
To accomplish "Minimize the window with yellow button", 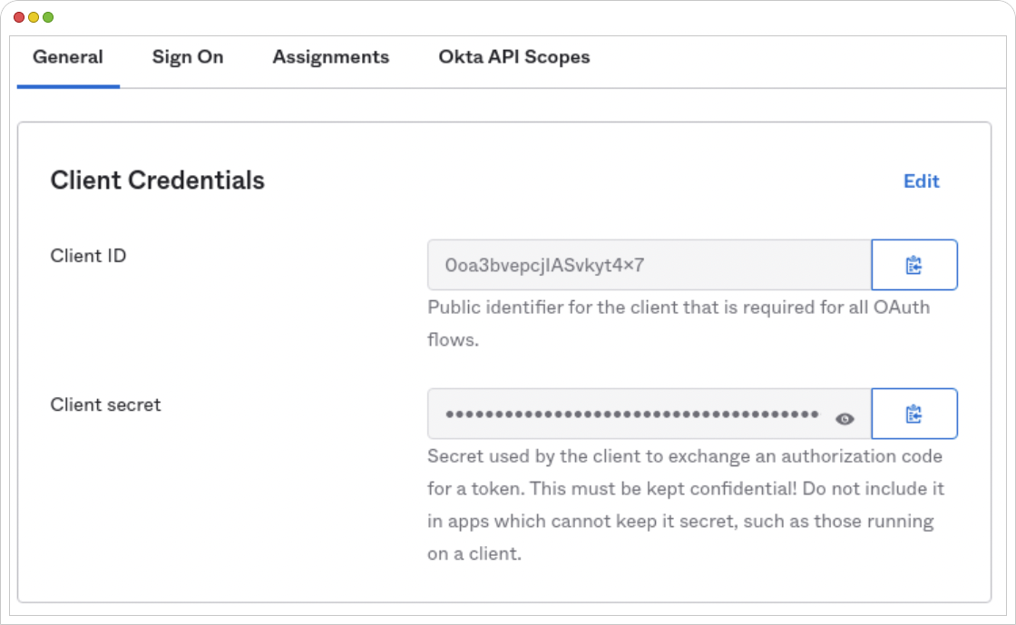I will (x=33, y=17).
